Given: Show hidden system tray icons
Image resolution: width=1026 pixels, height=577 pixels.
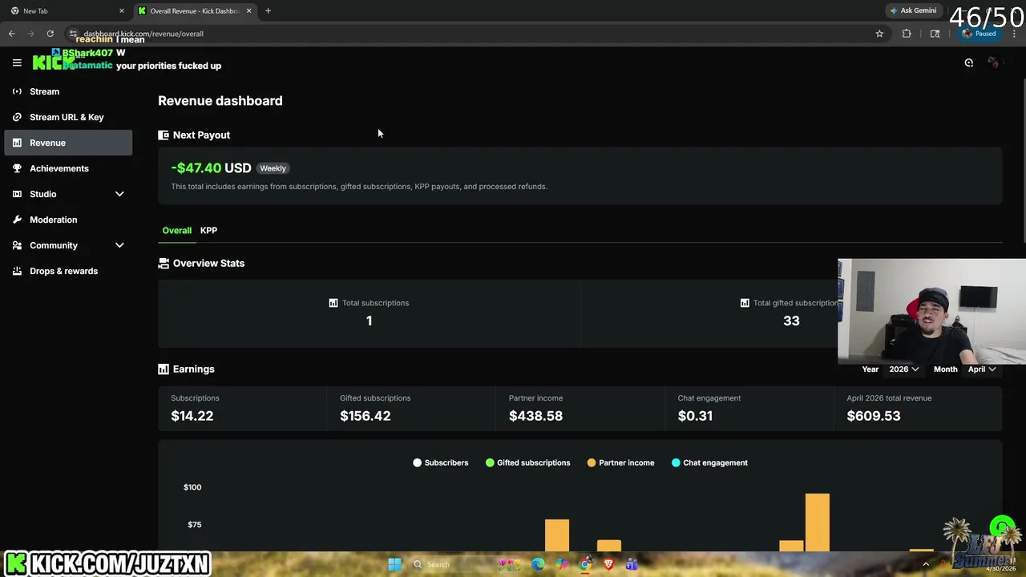Looking at the screenshot, I should coord(926,564).
